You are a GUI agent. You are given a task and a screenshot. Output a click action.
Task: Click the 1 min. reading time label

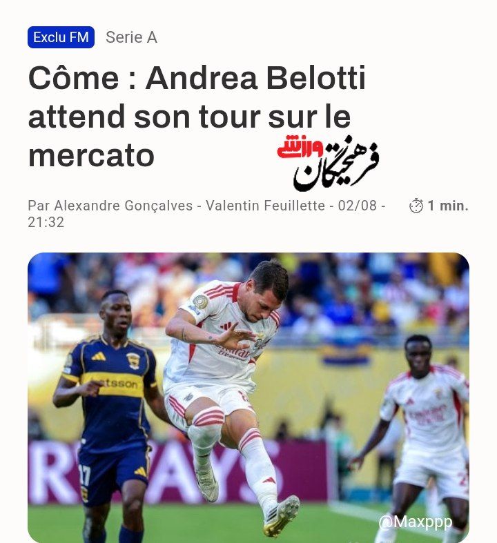pyautogui.click(x=448, y=206)
